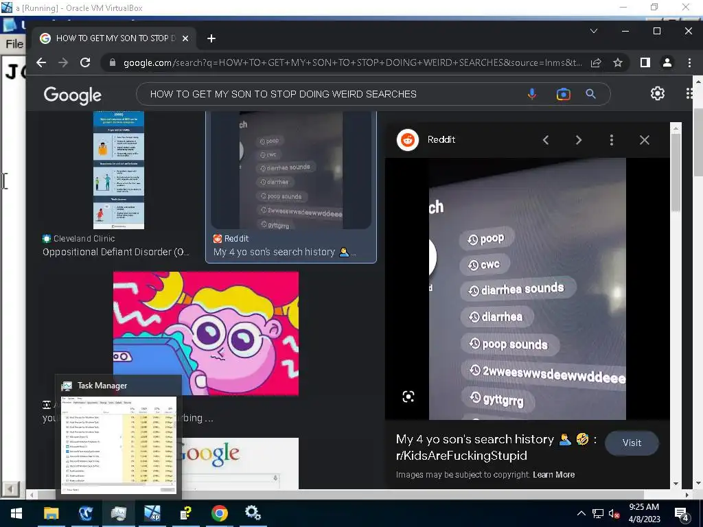Select the HOW TO GET MY SON tab
The height and width of the screenshot is (527, 703).
(117, 38)
